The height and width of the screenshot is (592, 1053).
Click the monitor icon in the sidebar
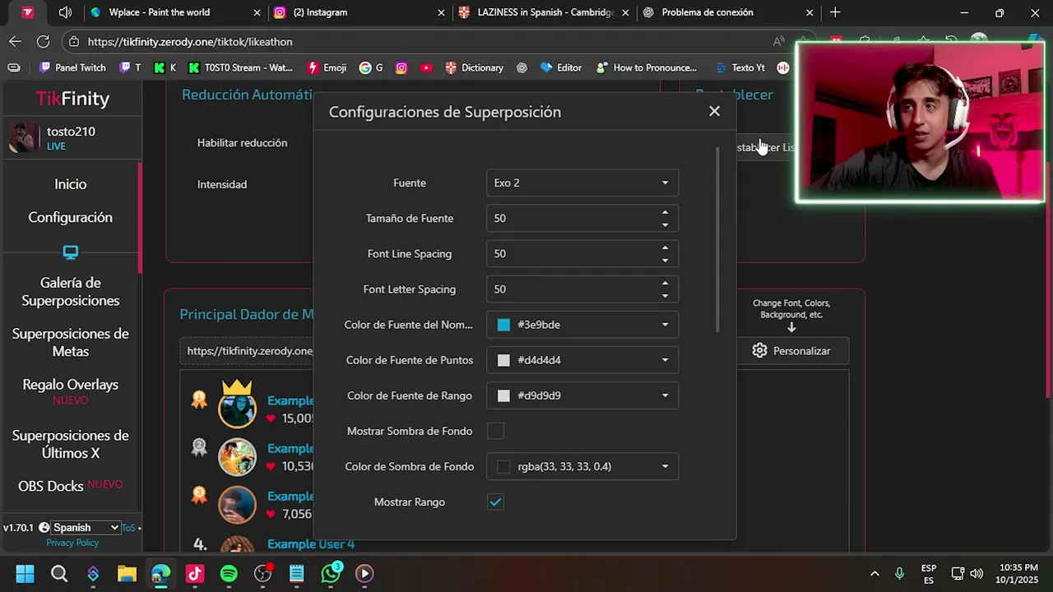point(71,252)
